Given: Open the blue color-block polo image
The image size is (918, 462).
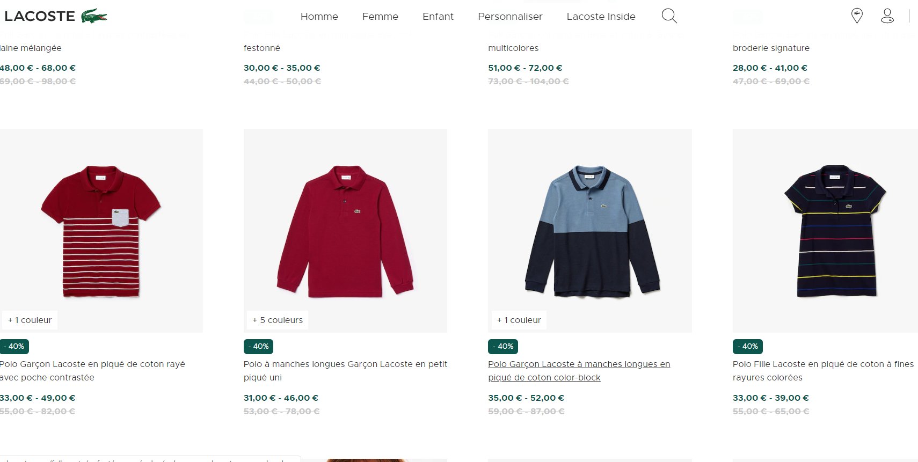Looking at the screenshot, I should (x=589, y=231).
